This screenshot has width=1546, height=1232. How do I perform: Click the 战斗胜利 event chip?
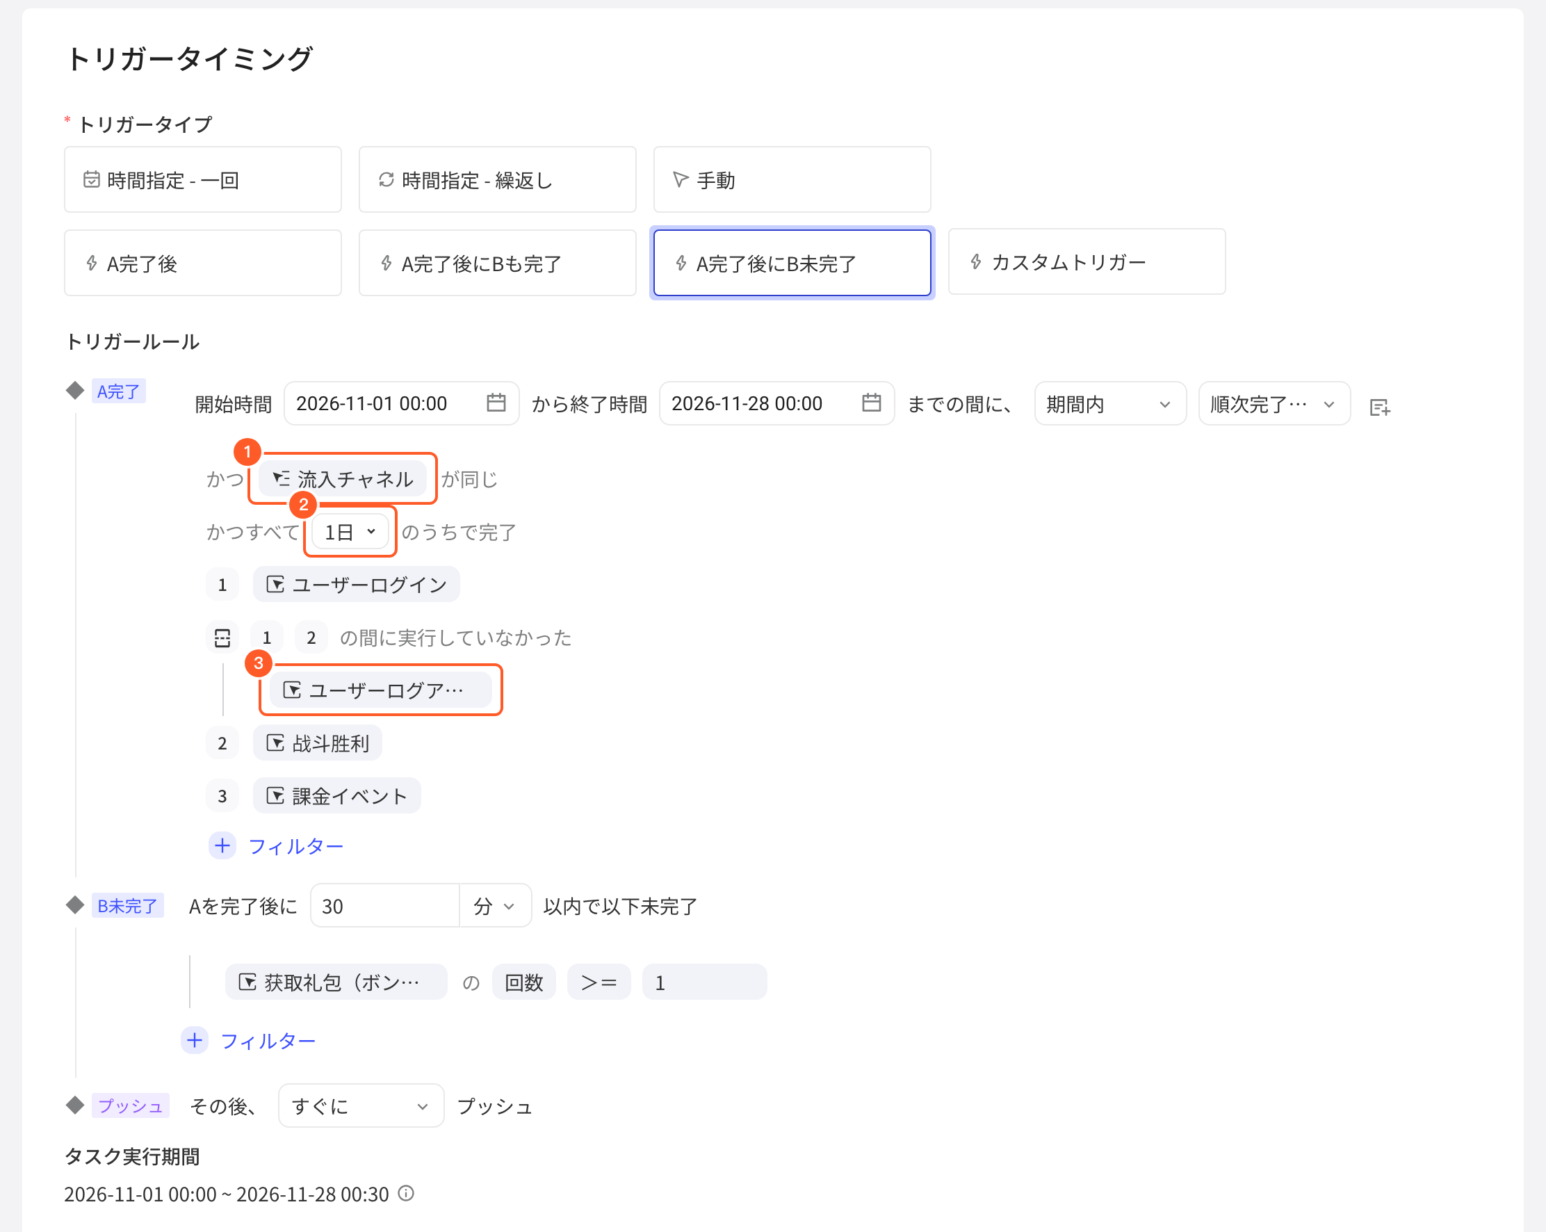tap(318, 743)
